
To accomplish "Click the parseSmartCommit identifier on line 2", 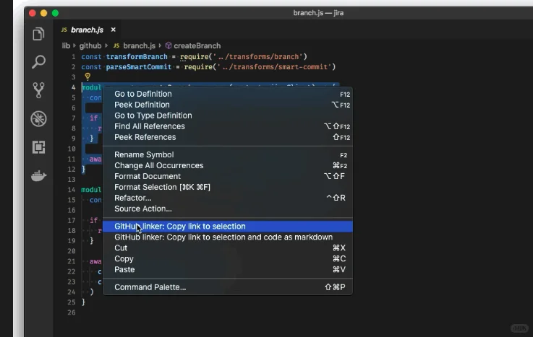I will [139, 67].
